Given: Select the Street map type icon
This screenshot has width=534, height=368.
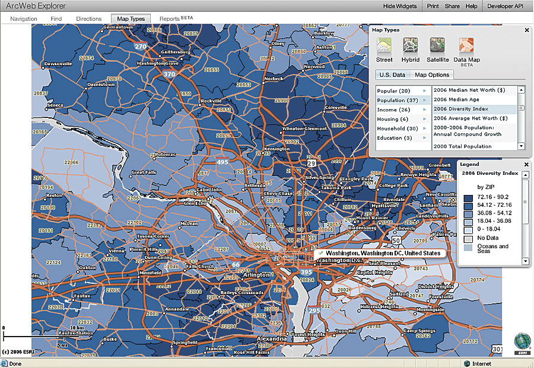Looking at the screenshot, I should (x=384, y=46).
